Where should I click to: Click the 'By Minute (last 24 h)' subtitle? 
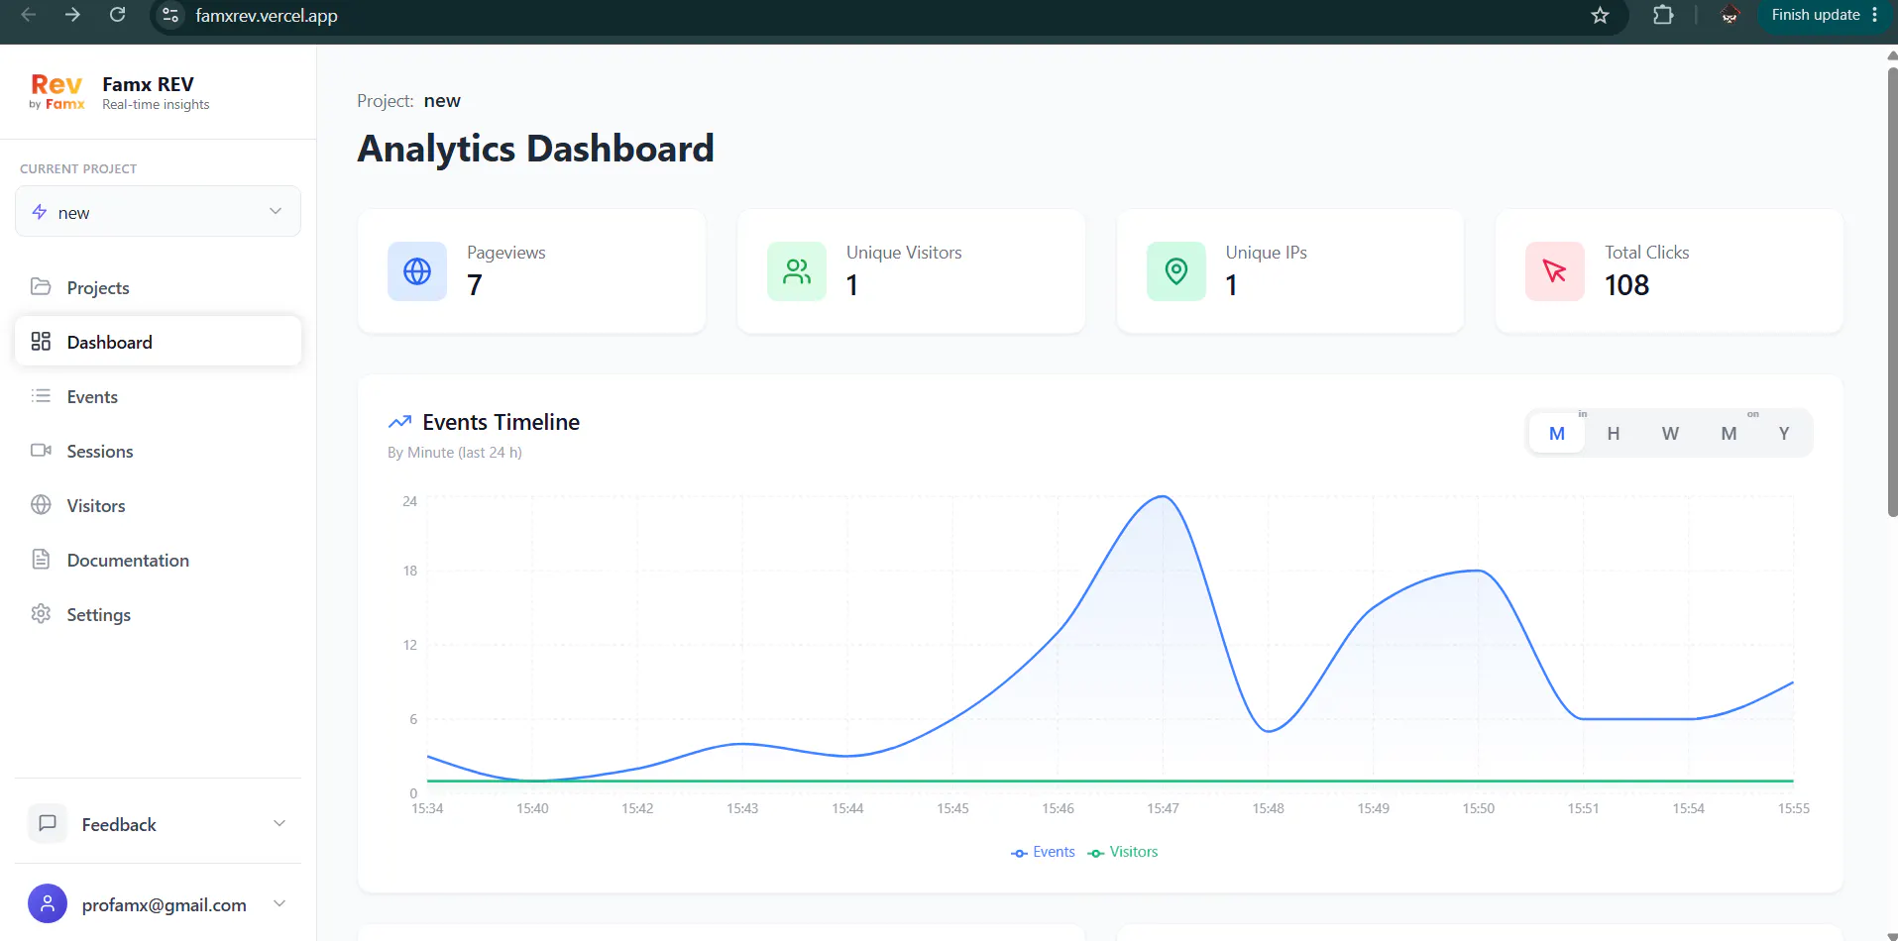(x=455, y=453)
